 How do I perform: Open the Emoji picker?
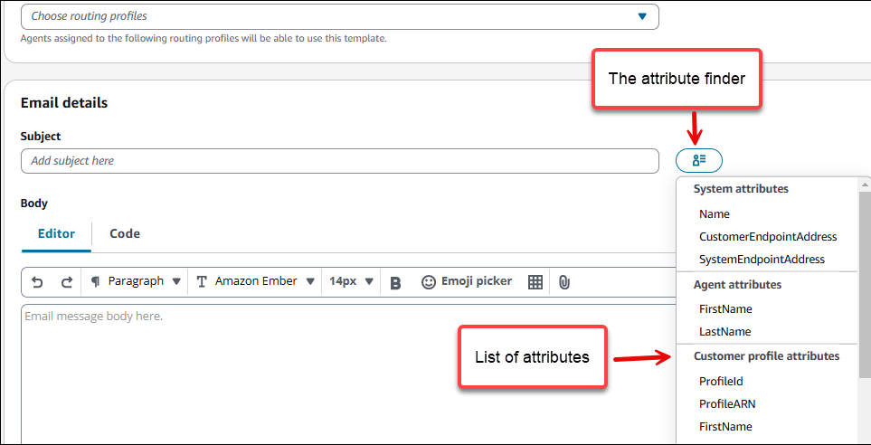[467, 281]
